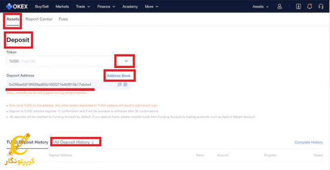Click the OKEX logo

pyautogui.click(x=17, y=7)
